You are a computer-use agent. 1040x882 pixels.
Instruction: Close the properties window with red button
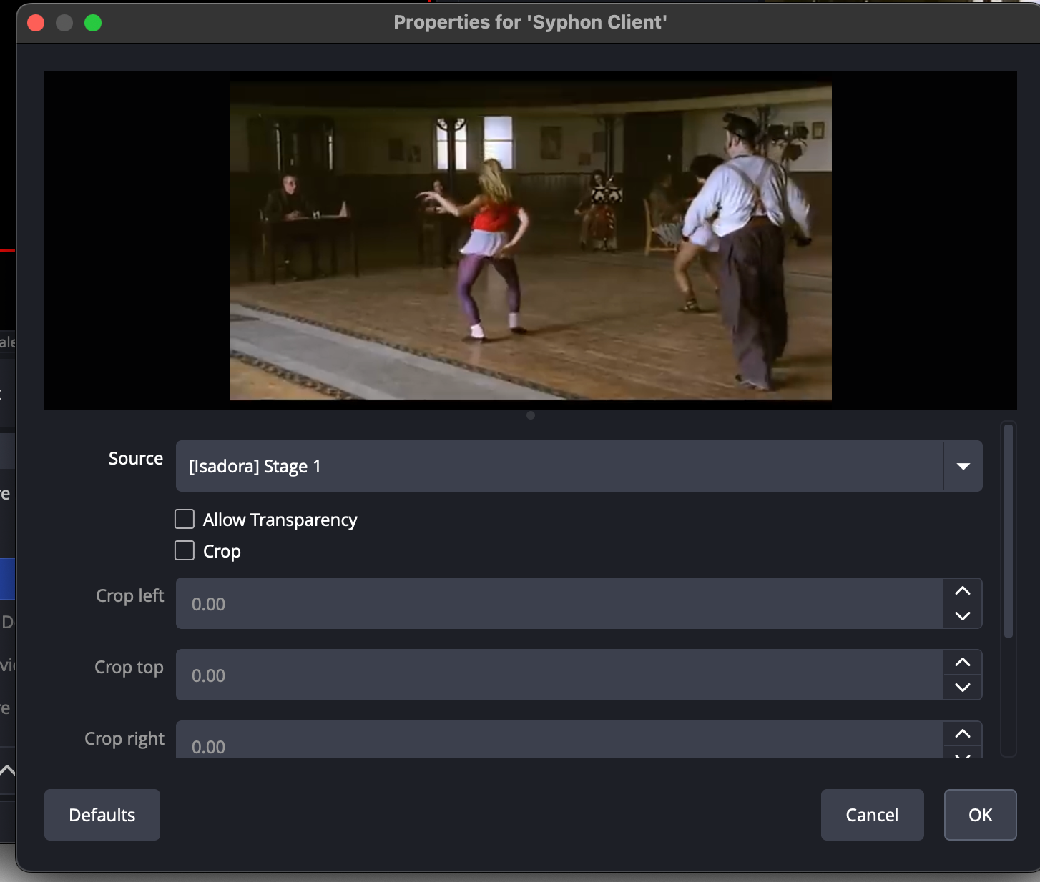(36, 23)
